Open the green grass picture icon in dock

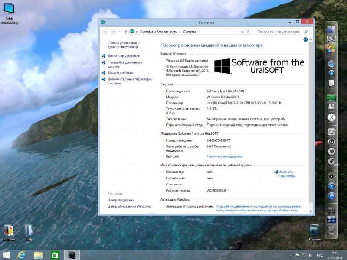click(331, 98)
